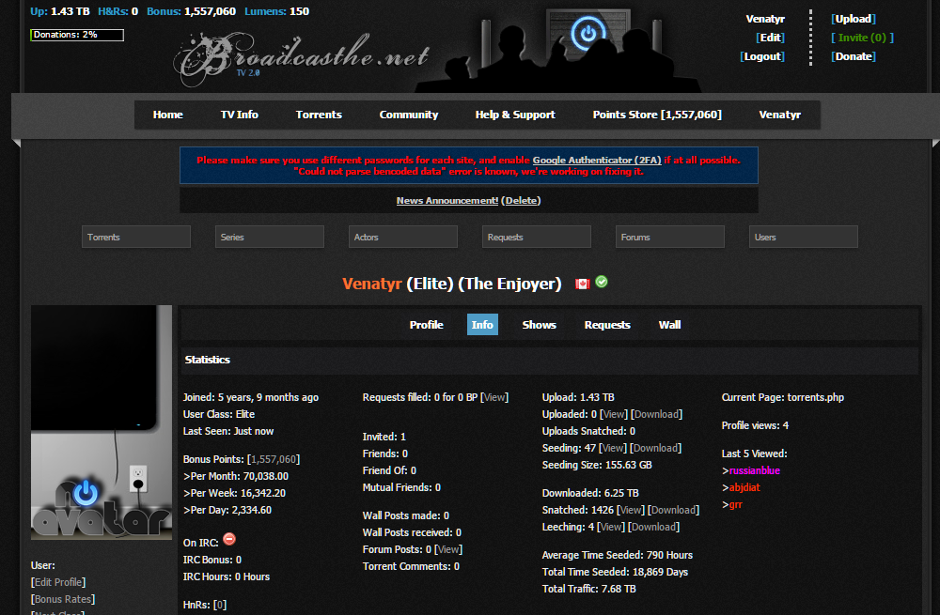This screenshot has width=940, height=615.
Task: Open the Help & Support menu
Action: (x=515, y=115)
